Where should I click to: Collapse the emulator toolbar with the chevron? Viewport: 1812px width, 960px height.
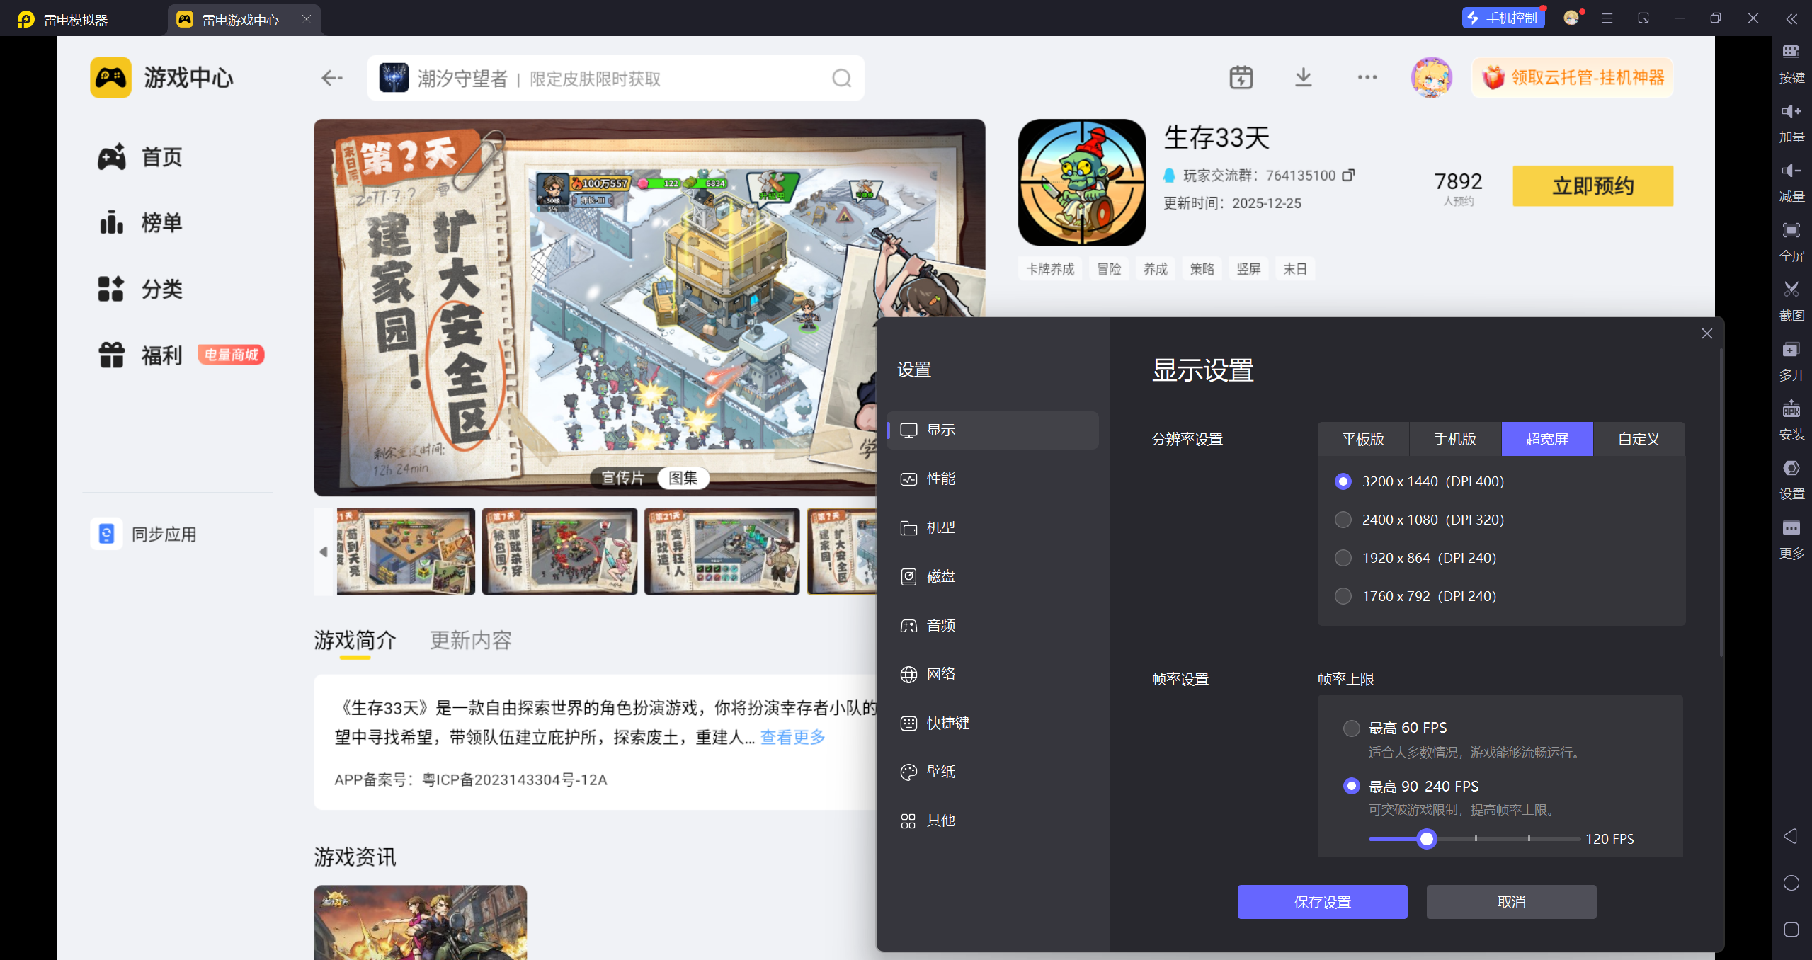pyautogui.click(x=1791, y=19)
